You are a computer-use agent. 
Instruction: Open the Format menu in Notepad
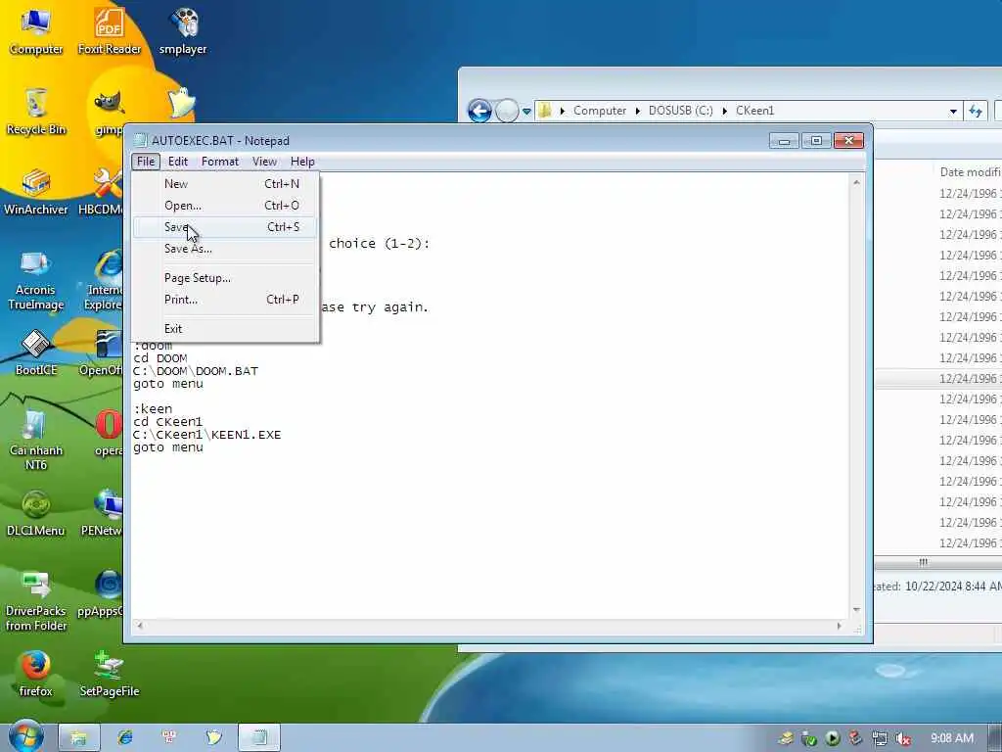point(220,162)
